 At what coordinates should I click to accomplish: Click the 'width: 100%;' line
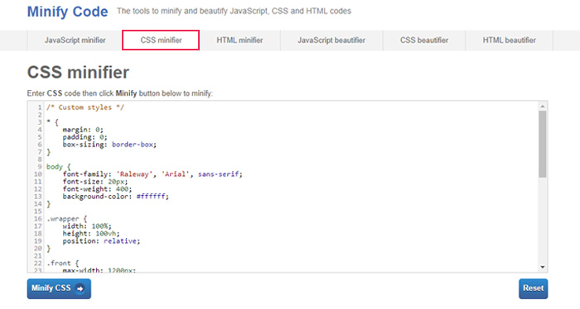87,226
